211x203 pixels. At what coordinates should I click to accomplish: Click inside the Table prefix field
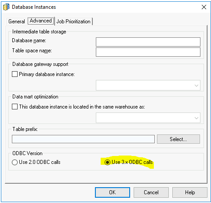(x=83, y=139)
